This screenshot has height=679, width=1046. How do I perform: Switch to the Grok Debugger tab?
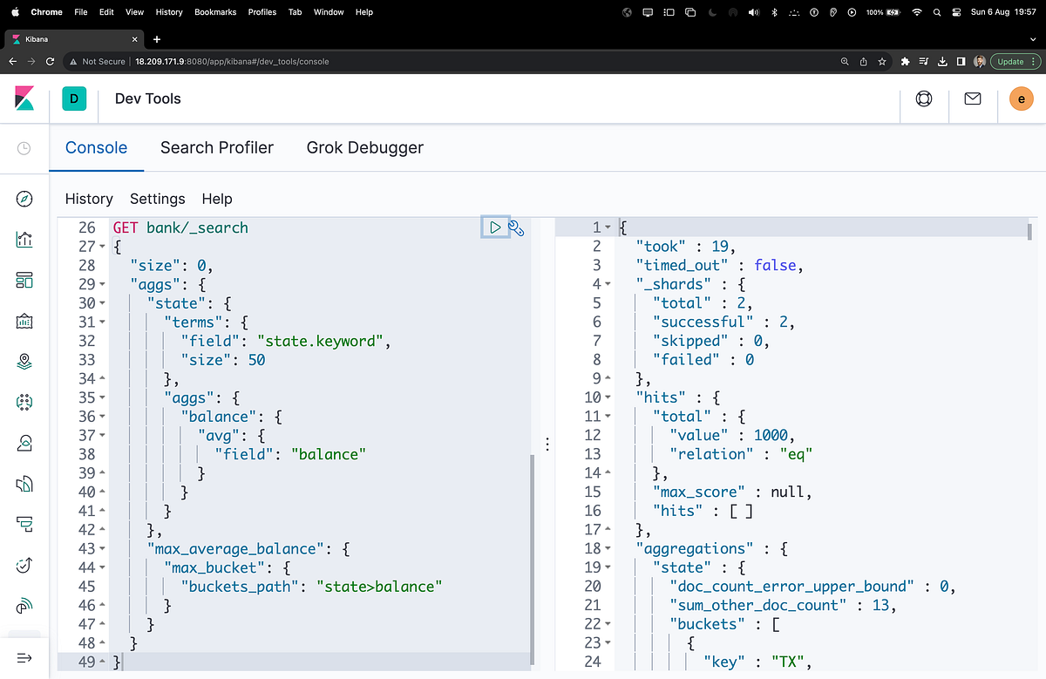click(364, 148)
